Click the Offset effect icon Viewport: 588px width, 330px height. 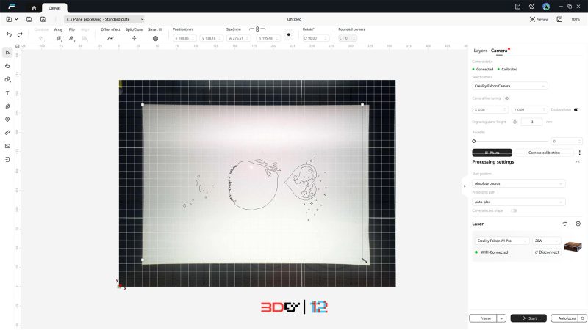point(110,38)
